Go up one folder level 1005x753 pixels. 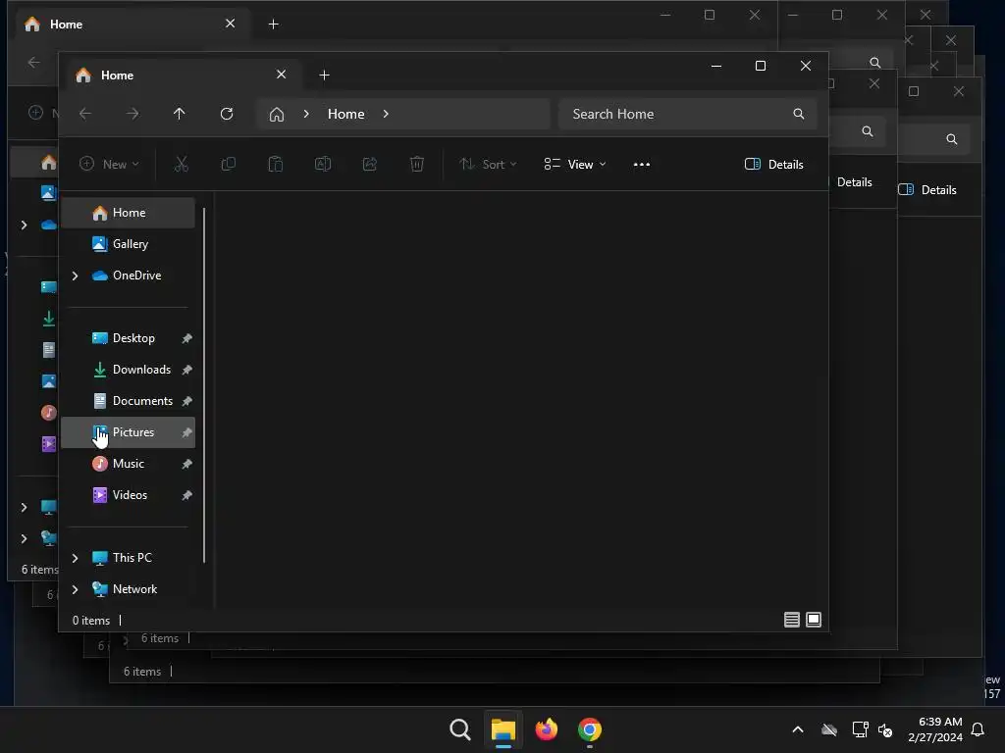coord(179,114)
